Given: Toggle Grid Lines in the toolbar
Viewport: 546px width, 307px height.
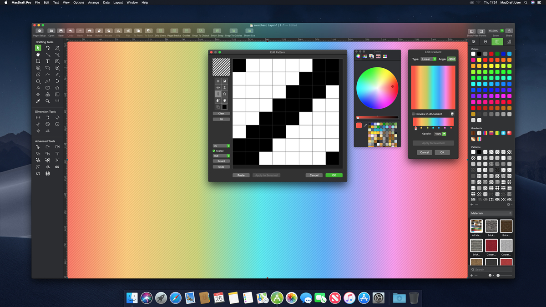Looking at the screenshot, I should click(x=160, y=31).
